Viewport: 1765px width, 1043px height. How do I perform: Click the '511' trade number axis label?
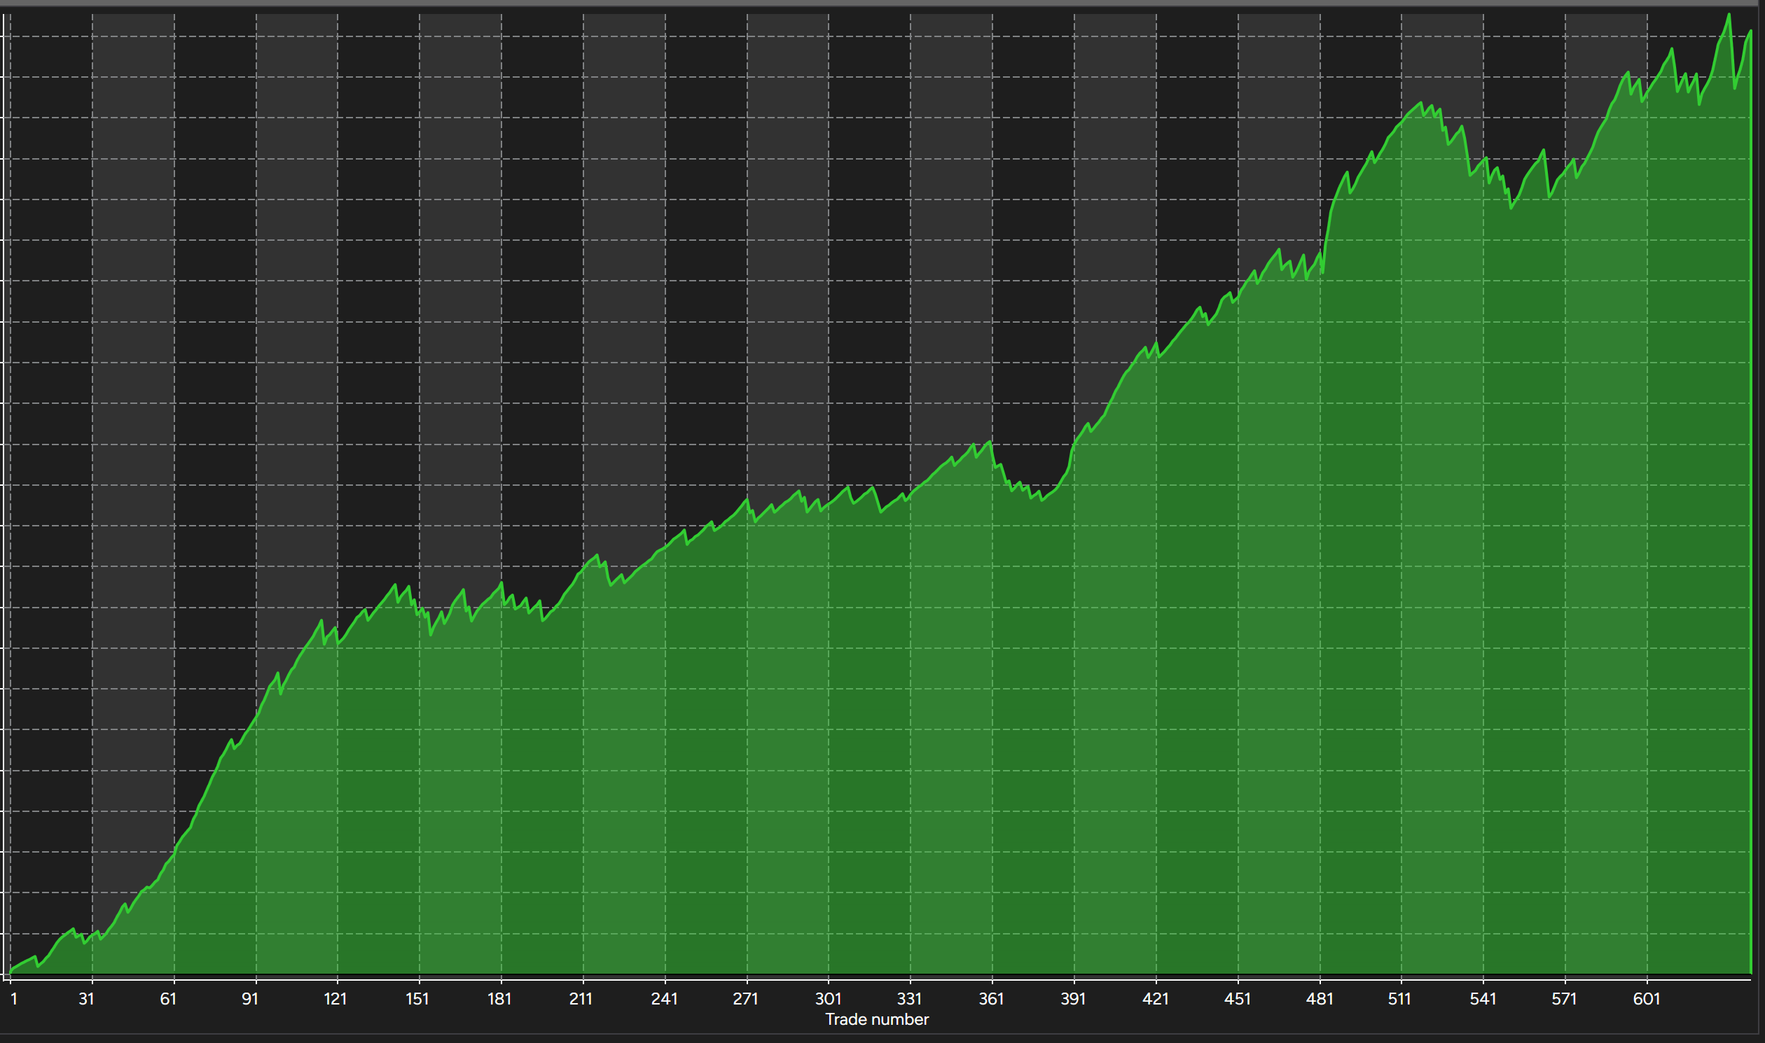click(x=1399, y=999)
